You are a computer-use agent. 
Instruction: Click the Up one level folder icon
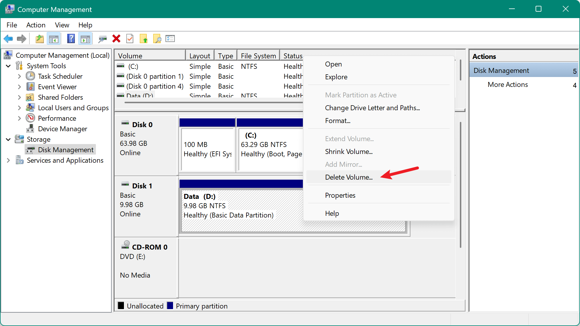point(39,38)
